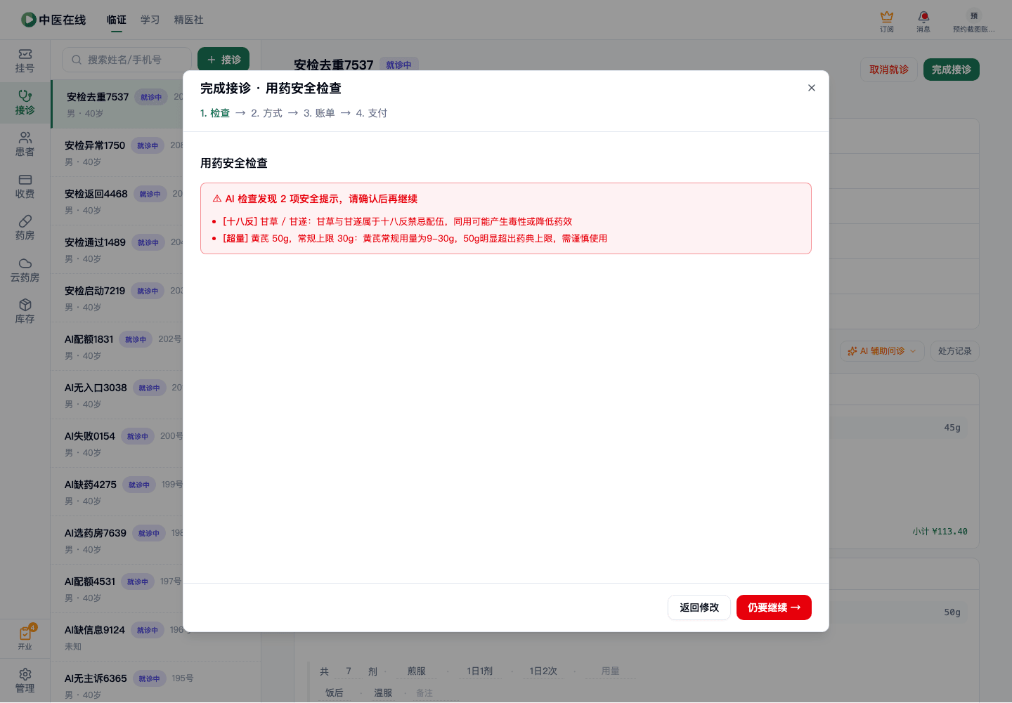Image resolution: width=1012 pixels, height=703 pixels.
Task: Select patient AI选药房7639 in list
Action: point(117,540)
